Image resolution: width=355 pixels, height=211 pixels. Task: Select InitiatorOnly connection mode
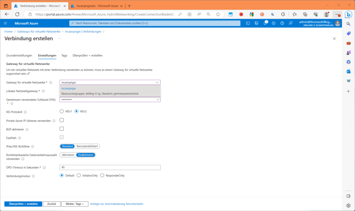[x=79, y=176]
